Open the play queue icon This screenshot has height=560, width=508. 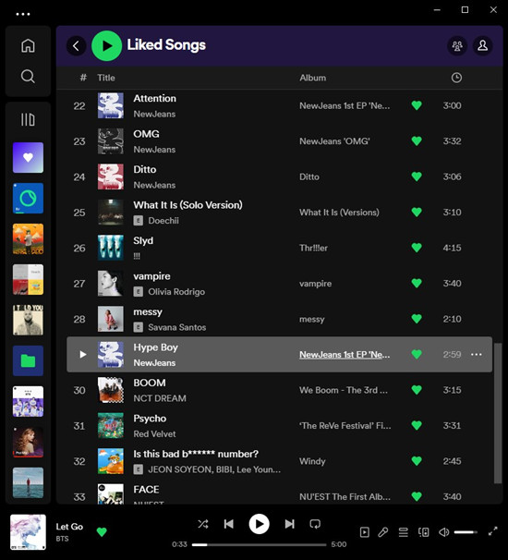tap(404, 532)
